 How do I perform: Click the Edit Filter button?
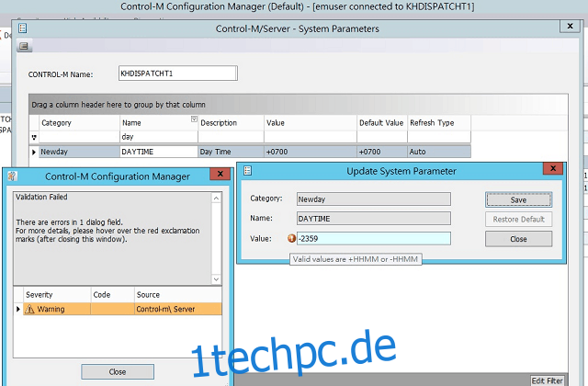[x=548, y=380]
